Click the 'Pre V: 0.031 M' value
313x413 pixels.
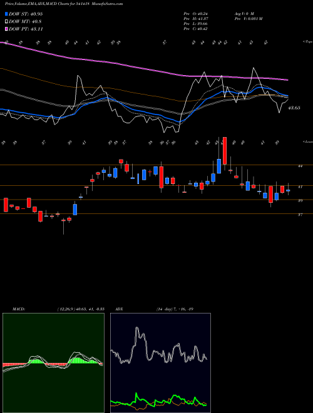[248, 19]
